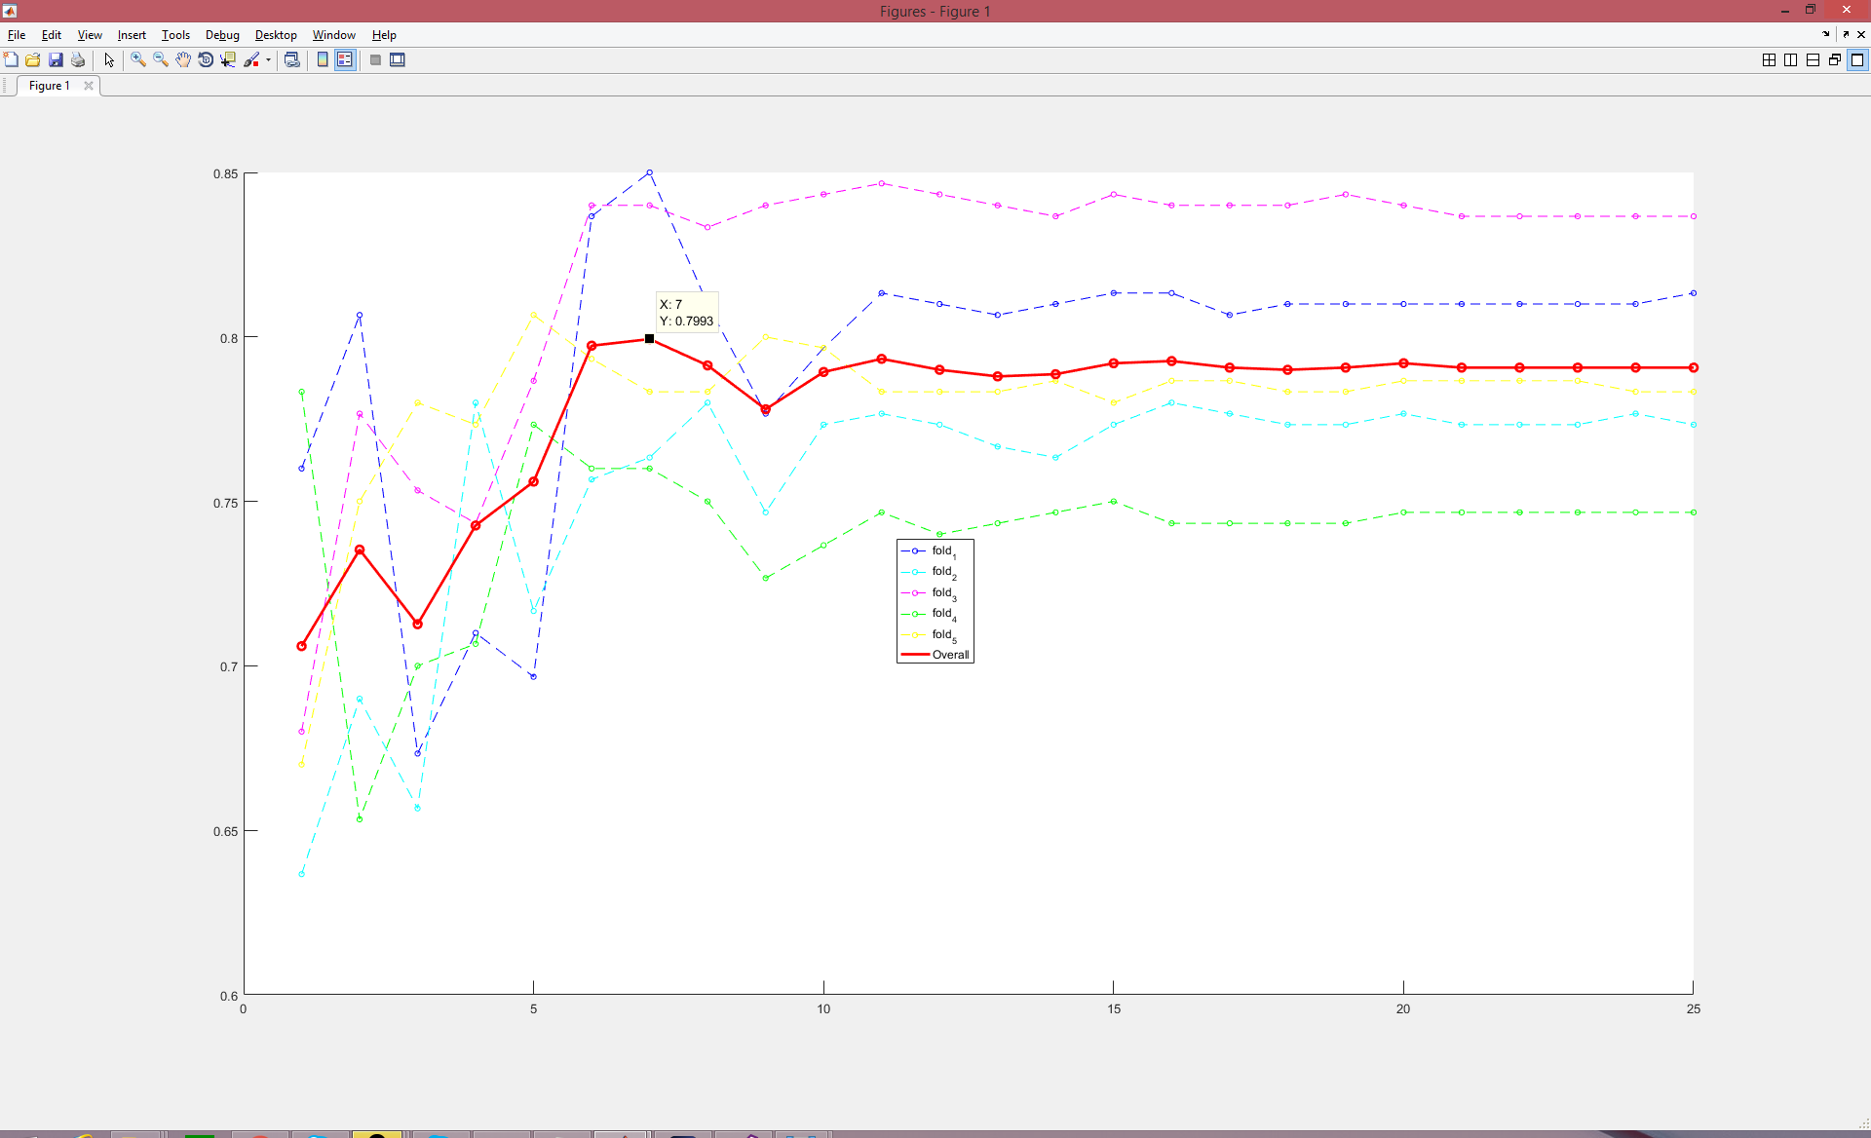Click the Link Plot icon
The width and height of the screenshot is (1871, 1138).
(291, 59)
